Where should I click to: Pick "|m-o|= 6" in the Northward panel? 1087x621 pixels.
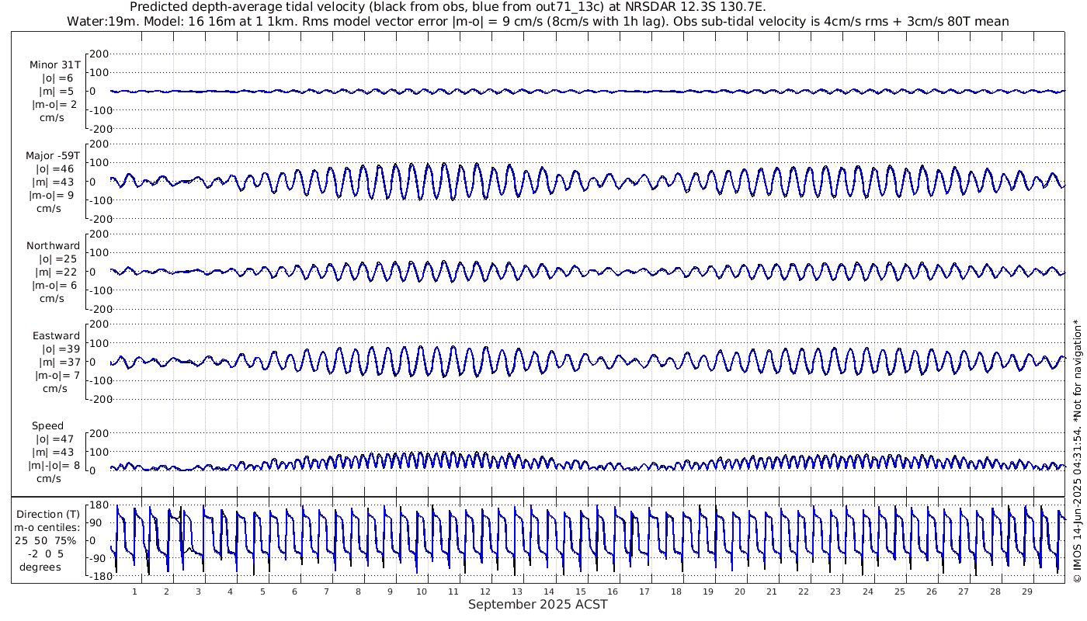54,285
